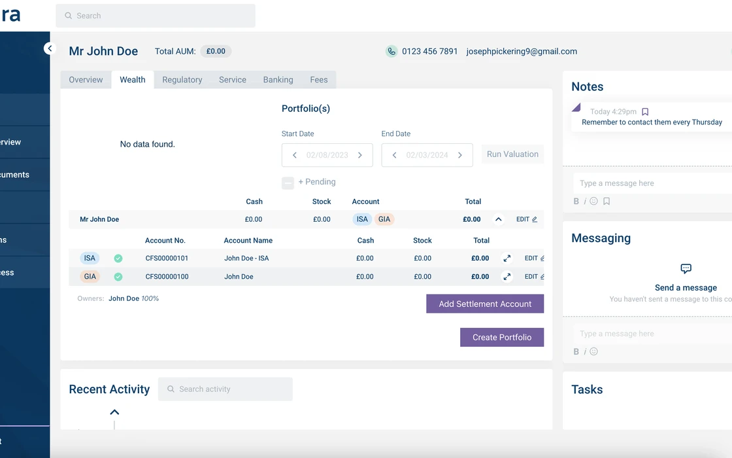This screenshot has width=732, height=458.
Task: Expand the ISA account row with the arrows icon
Action: point(507,258)
